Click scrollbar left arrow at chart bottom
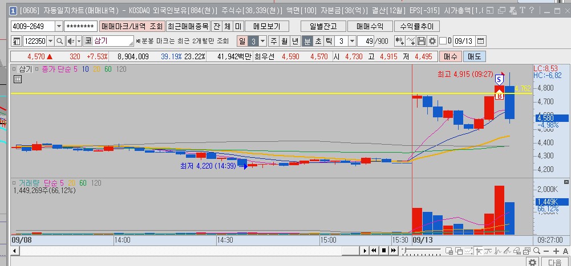571x266 pixels. coord(14,251)
